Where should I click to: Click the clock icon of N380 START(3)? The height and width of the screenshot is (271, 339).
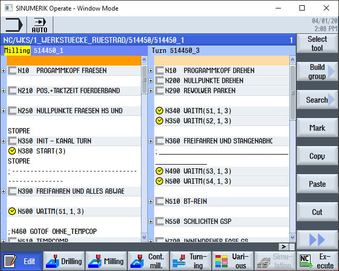coord(12,151)
